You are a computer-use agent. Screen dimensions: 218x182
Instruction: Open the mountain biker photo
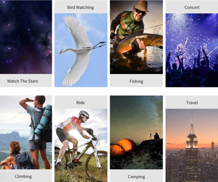[x=81, y=145]
